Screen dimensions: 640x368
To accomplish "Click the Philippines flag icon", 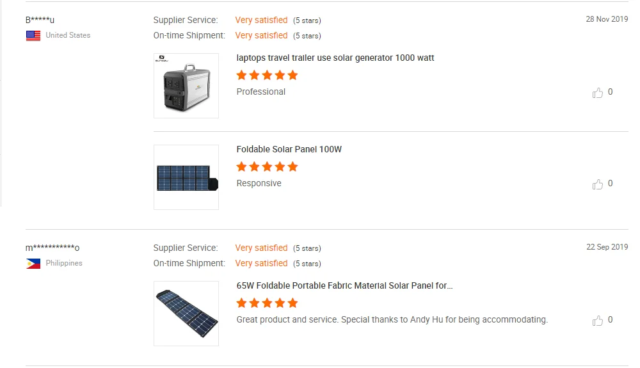I will [33, 264].
